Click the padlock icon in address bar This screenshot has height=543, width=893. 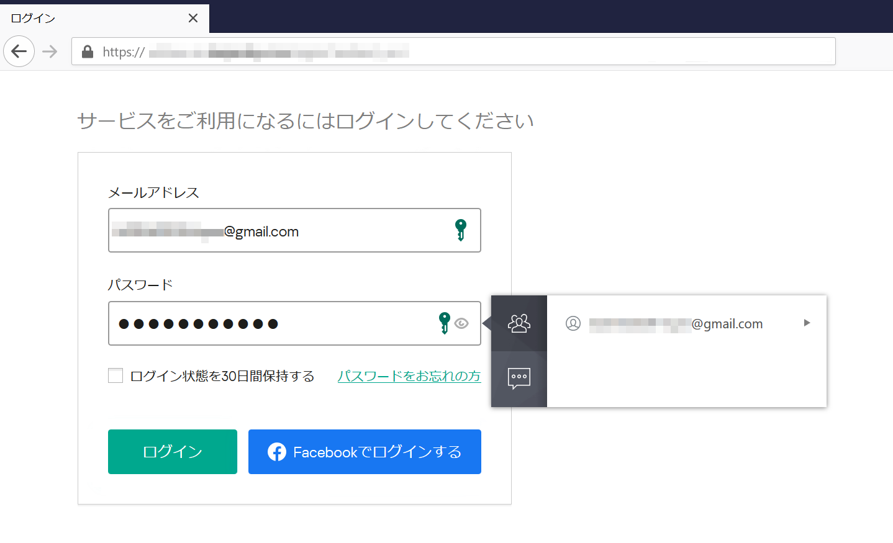(88, 52)
